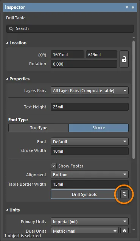Click the X location field 1601mil
Screen dimensions: 140x241
coord(68,55)
